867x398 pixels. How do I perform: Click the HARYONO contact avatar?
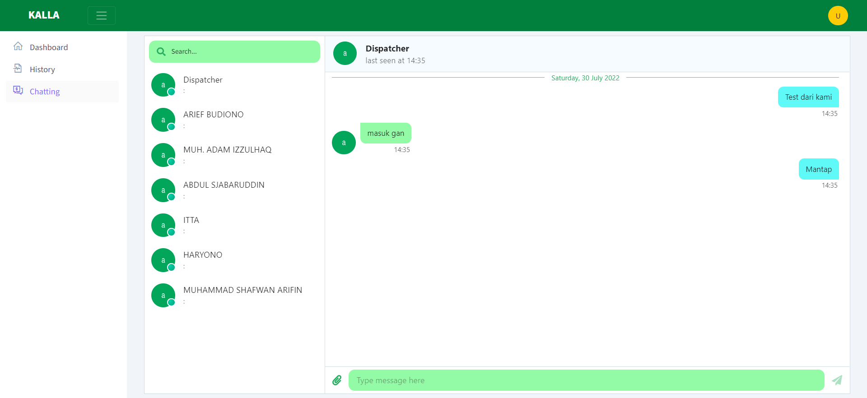(163, 260)
